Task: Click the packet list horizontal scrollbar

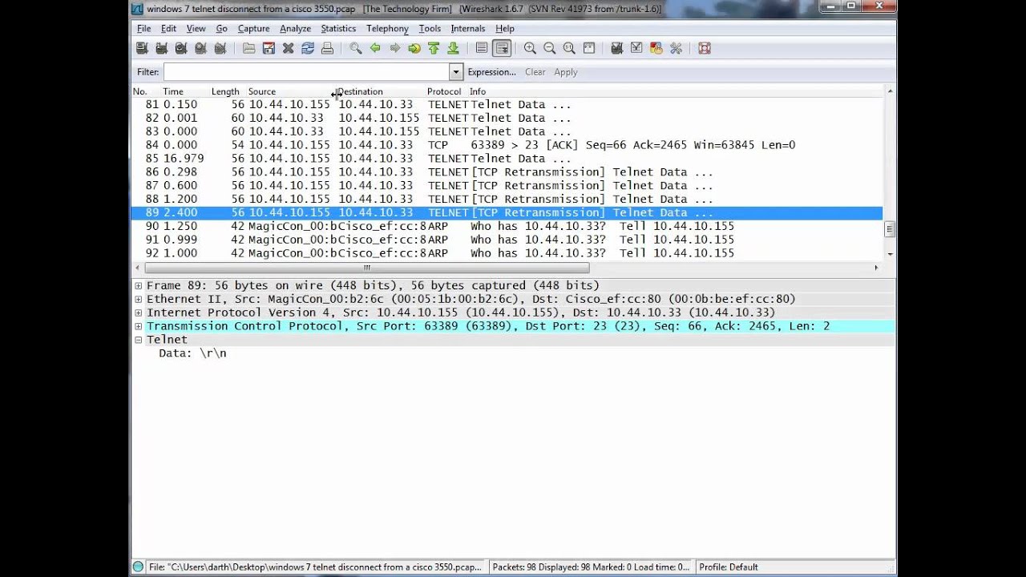Action: [367, 268]
